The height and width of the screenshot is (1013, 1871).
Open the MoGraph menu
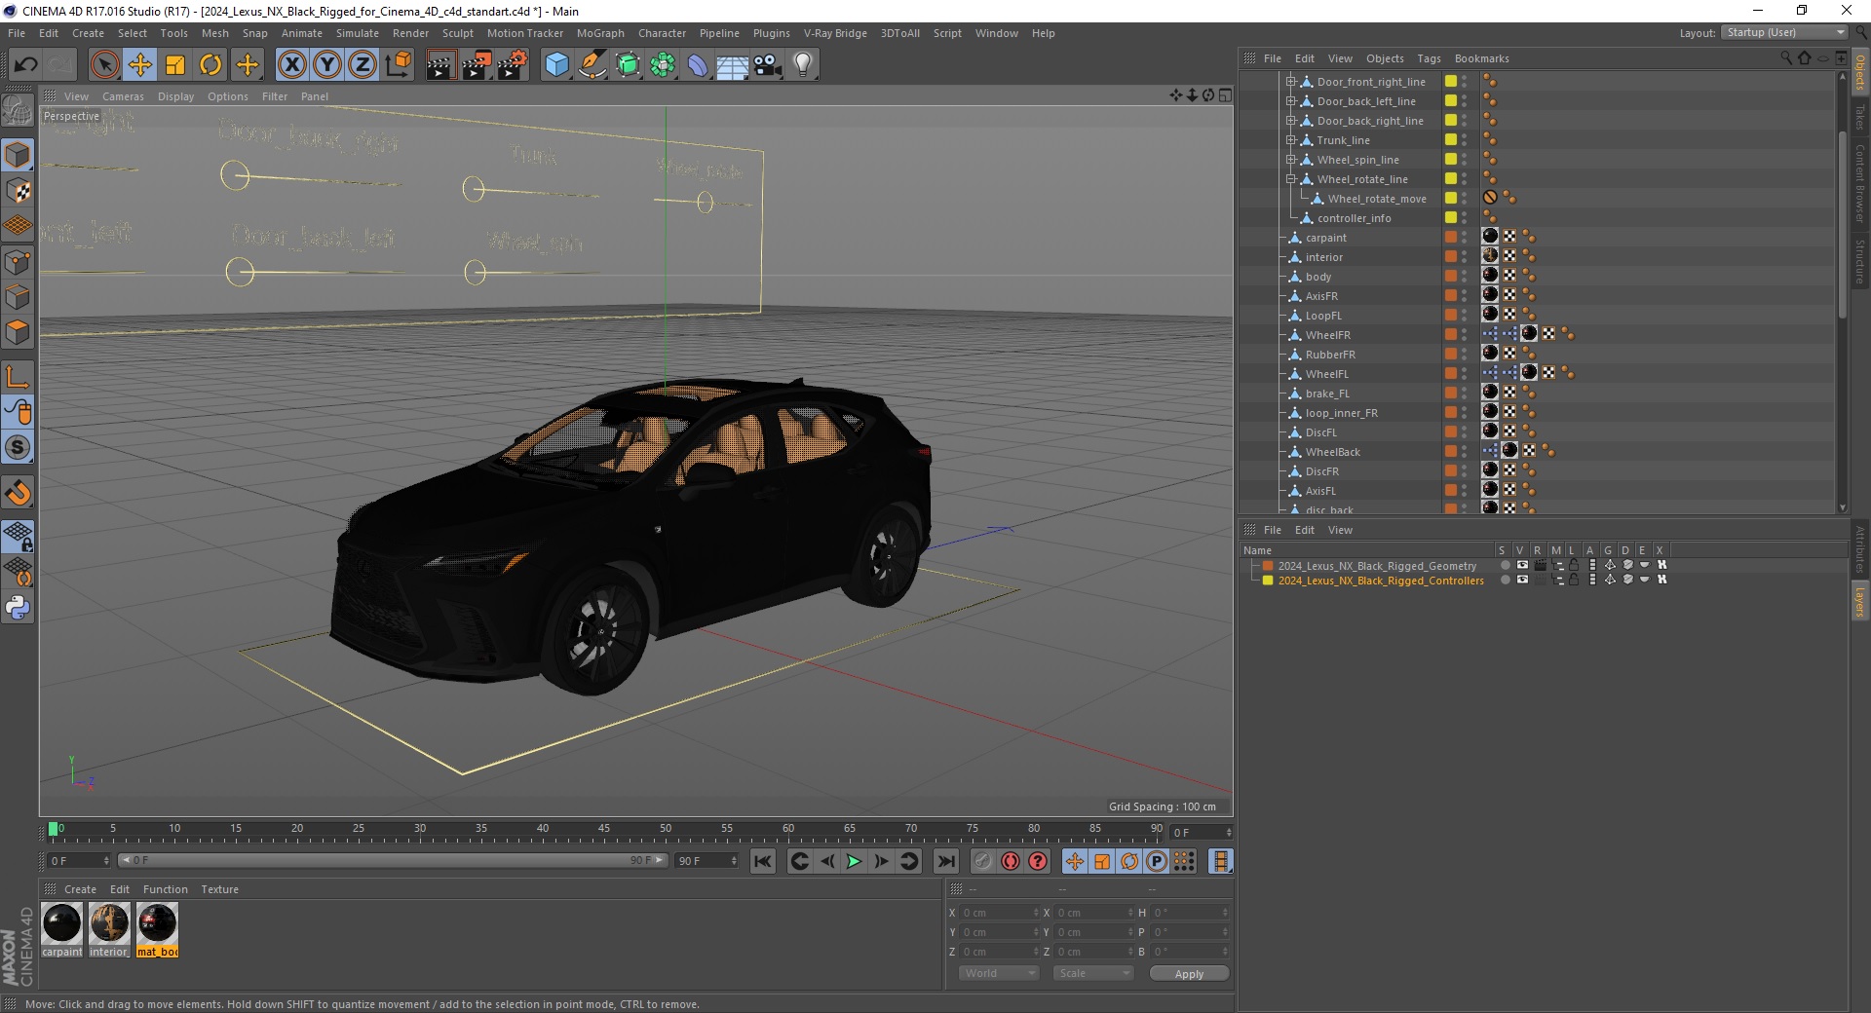coord(600,33)
